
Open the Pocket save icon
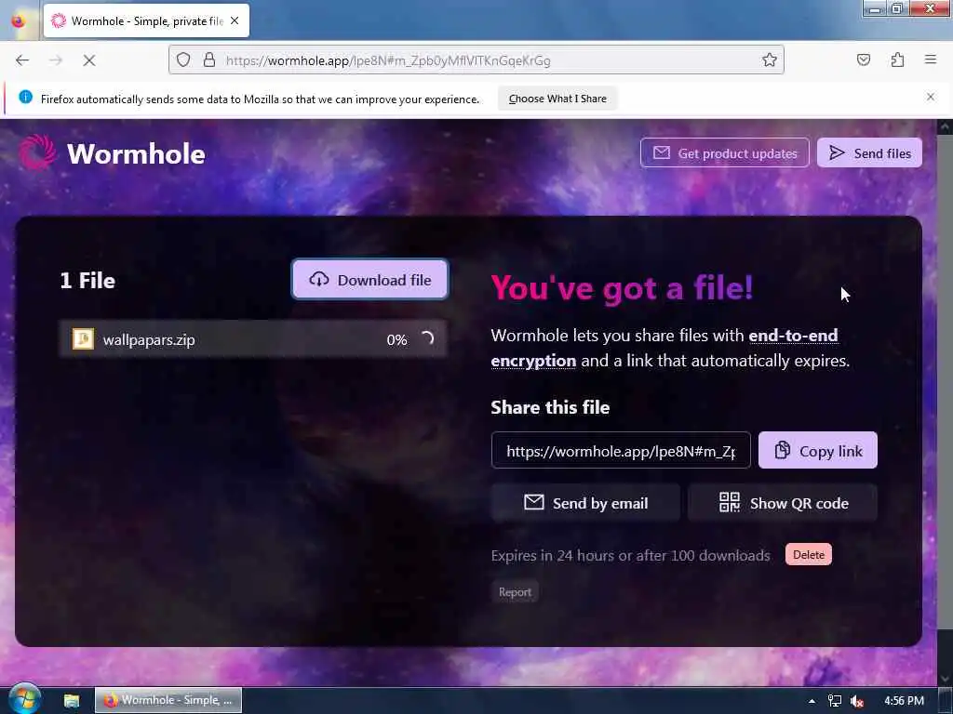tap(863, 59)
